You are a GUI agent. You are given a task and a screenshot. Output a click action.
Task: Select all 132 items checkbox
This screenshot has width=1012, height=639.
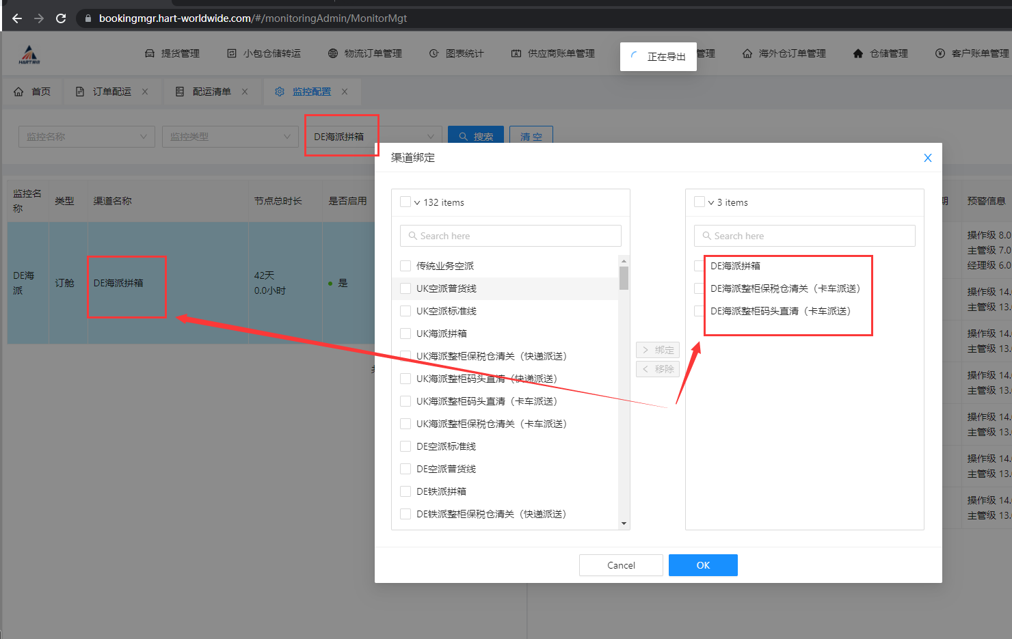pos(405,202)
